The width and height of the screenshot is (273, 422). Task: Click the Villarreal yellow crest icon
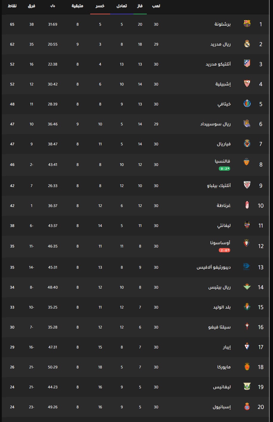coord(247,144)
